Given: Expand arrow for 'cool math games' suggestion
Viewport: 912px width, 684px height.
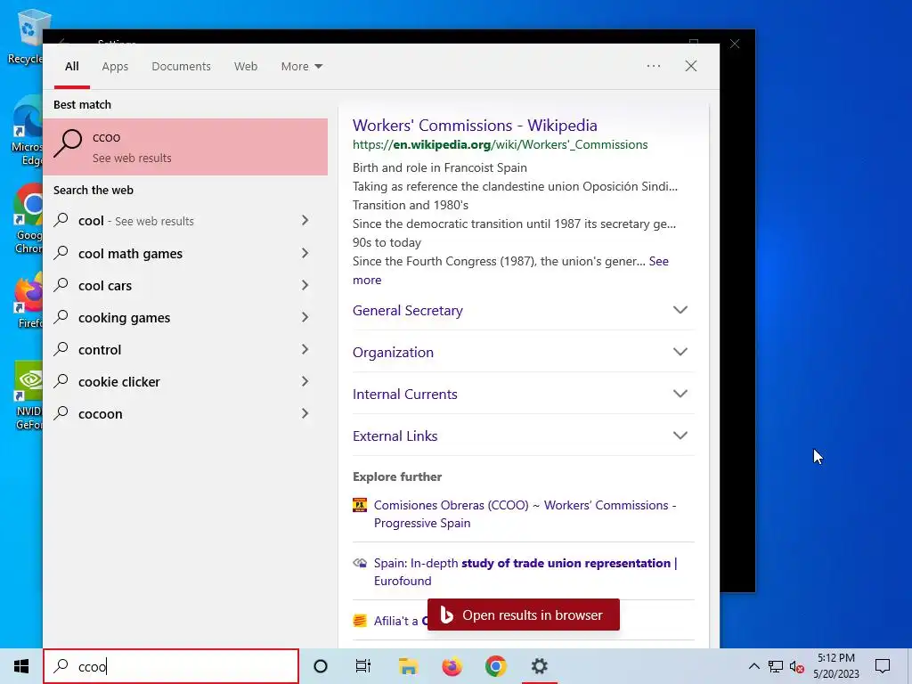Looking at the screenshot, I should (x=305, y=253).
